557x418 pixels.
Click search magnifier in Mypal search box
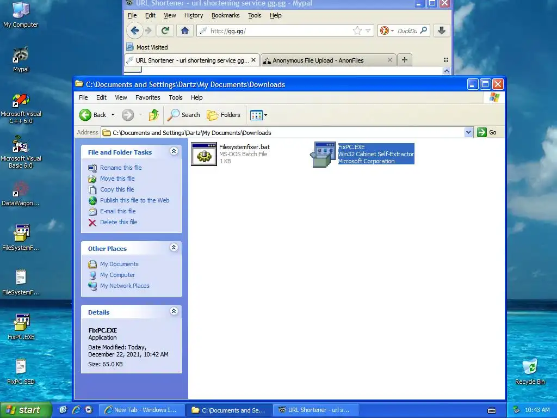tap(423, 30)
